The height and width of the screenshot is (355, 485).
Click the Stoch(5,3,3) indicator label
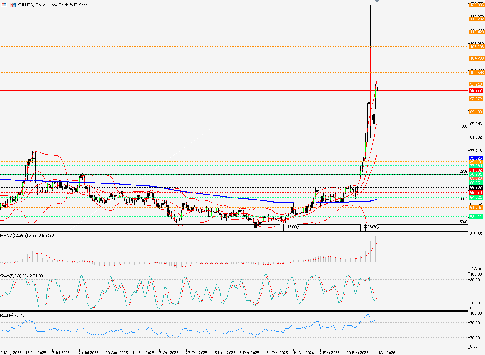[x=13, y=276]
